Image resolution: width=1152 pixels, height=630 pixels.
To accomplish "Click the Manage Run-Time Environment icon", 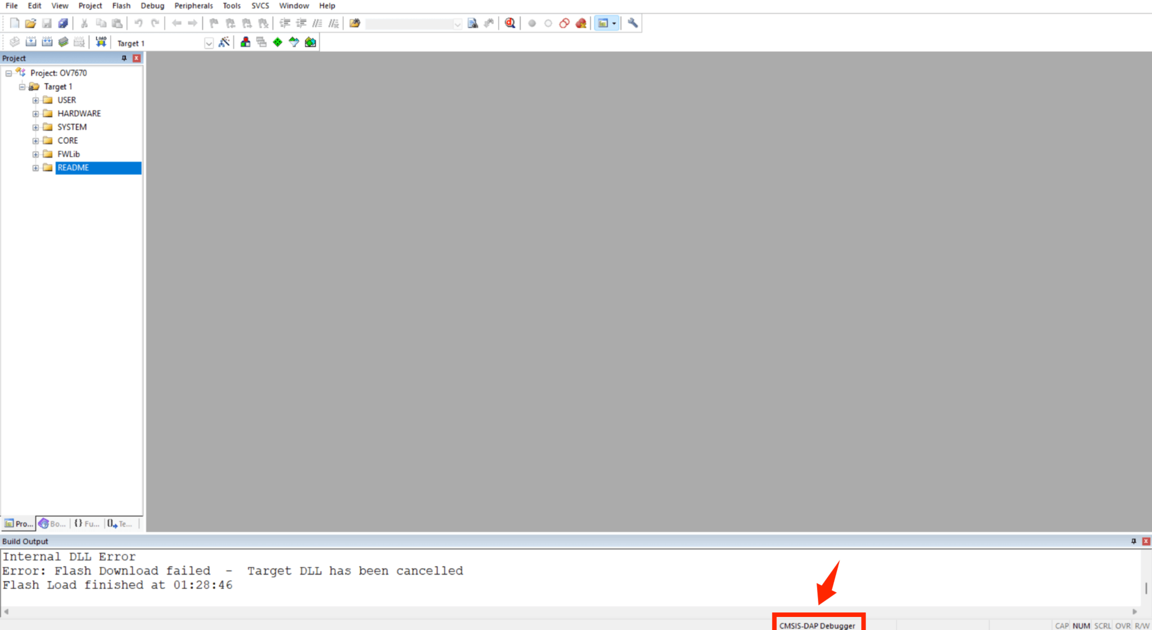I will tap(245, 42).
